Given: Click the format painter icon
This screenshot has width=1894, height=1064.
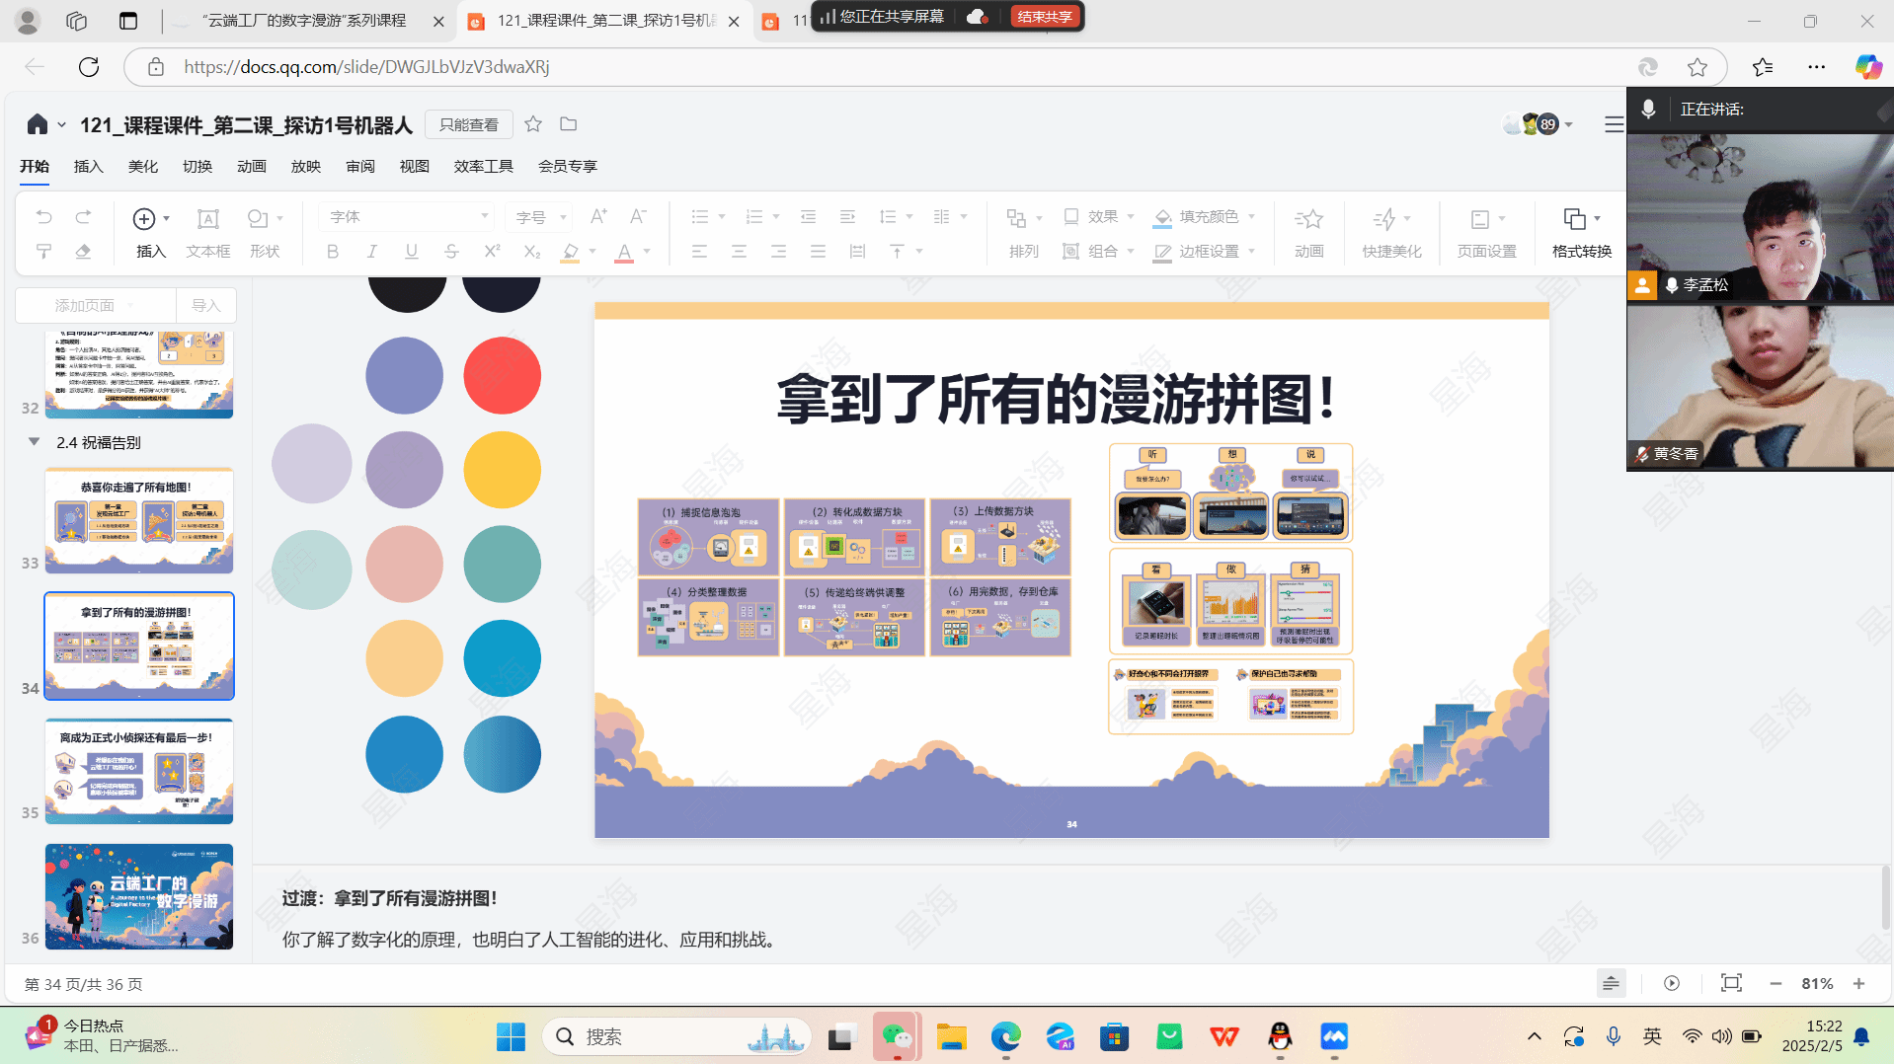Looking at the screenshot, I should click(x=43, y=252).
